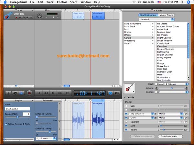Edit the Amp Simulation effect with pencil
This screenshot has width=194, height=145.
186,114
